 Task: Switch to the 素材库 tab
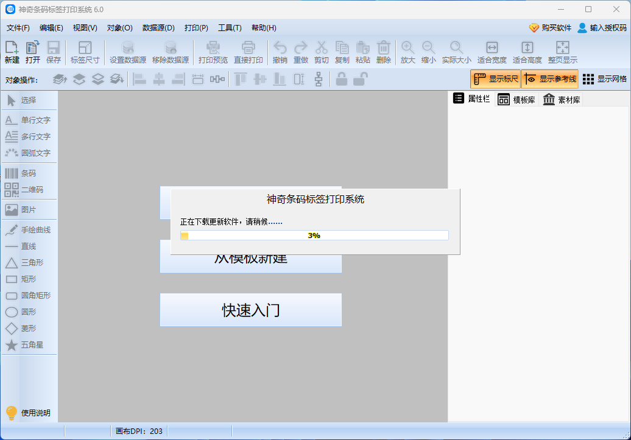coord(562,99)
